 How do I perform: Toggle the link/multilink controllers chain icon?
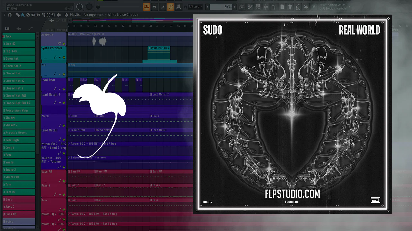pyautogui.click(x=171, y=7)
